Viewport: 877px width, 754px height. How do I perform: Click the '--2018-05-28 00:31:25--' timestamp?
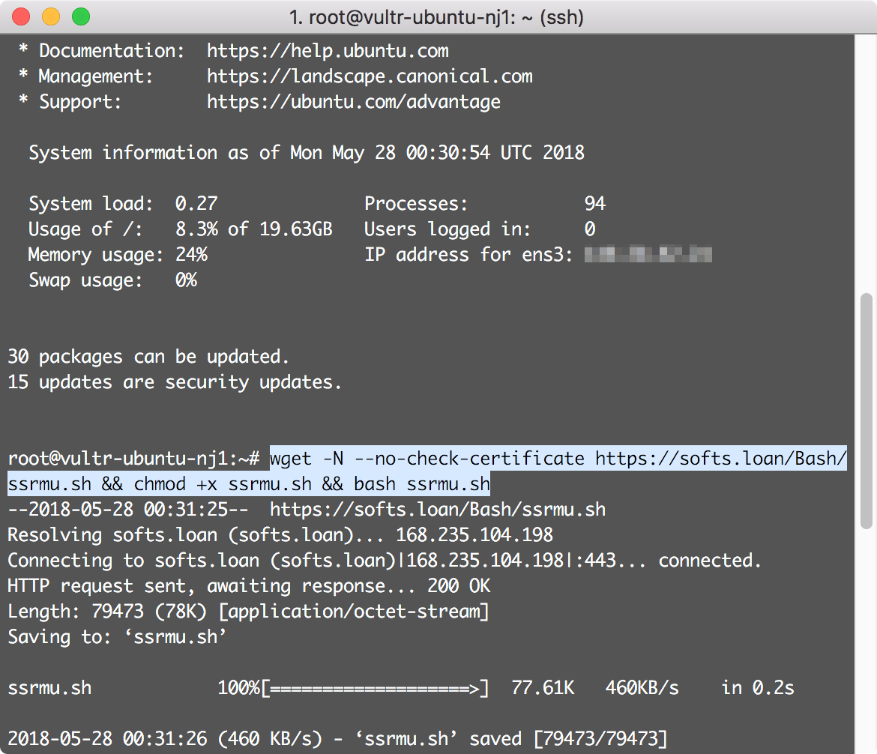click(128, 510)
